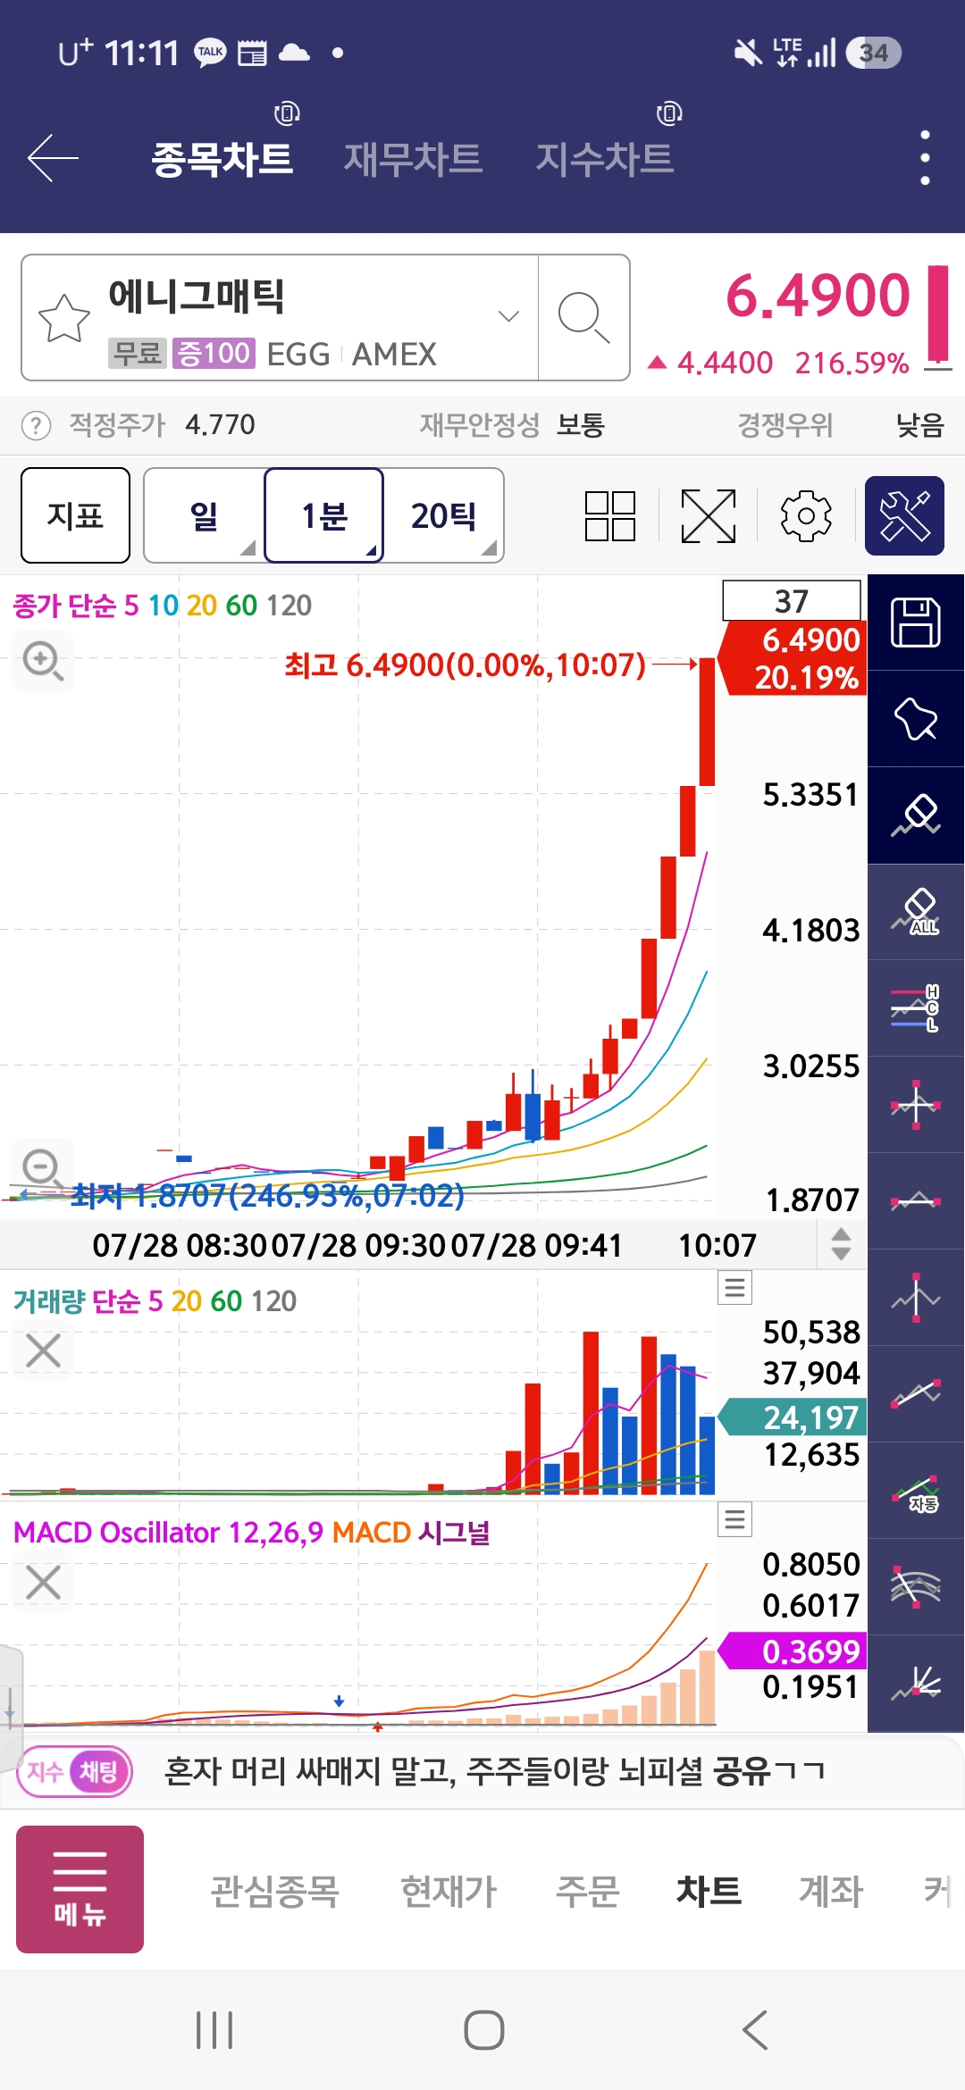965x2090 pixels.
Task: Go back using the top-left arrow
Action: (x=54, y=158)
